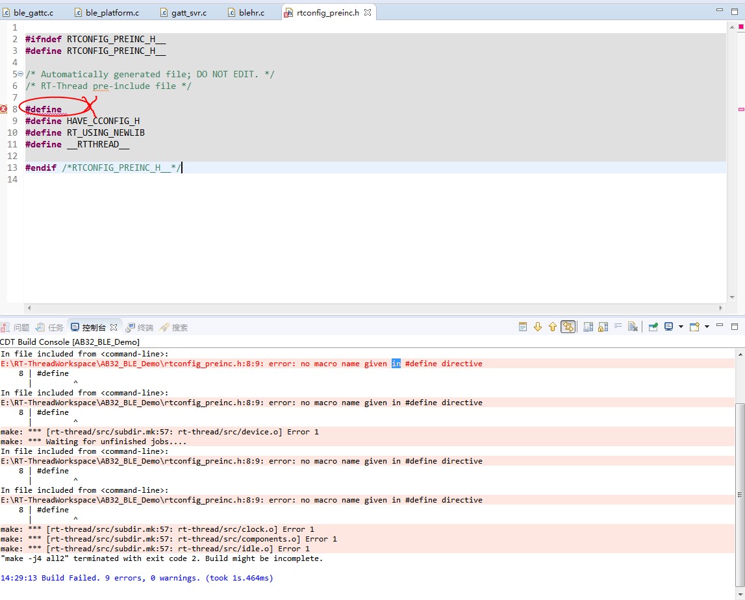
Task: Select the highlighted word 'in' in console
Action: [396, 364]
